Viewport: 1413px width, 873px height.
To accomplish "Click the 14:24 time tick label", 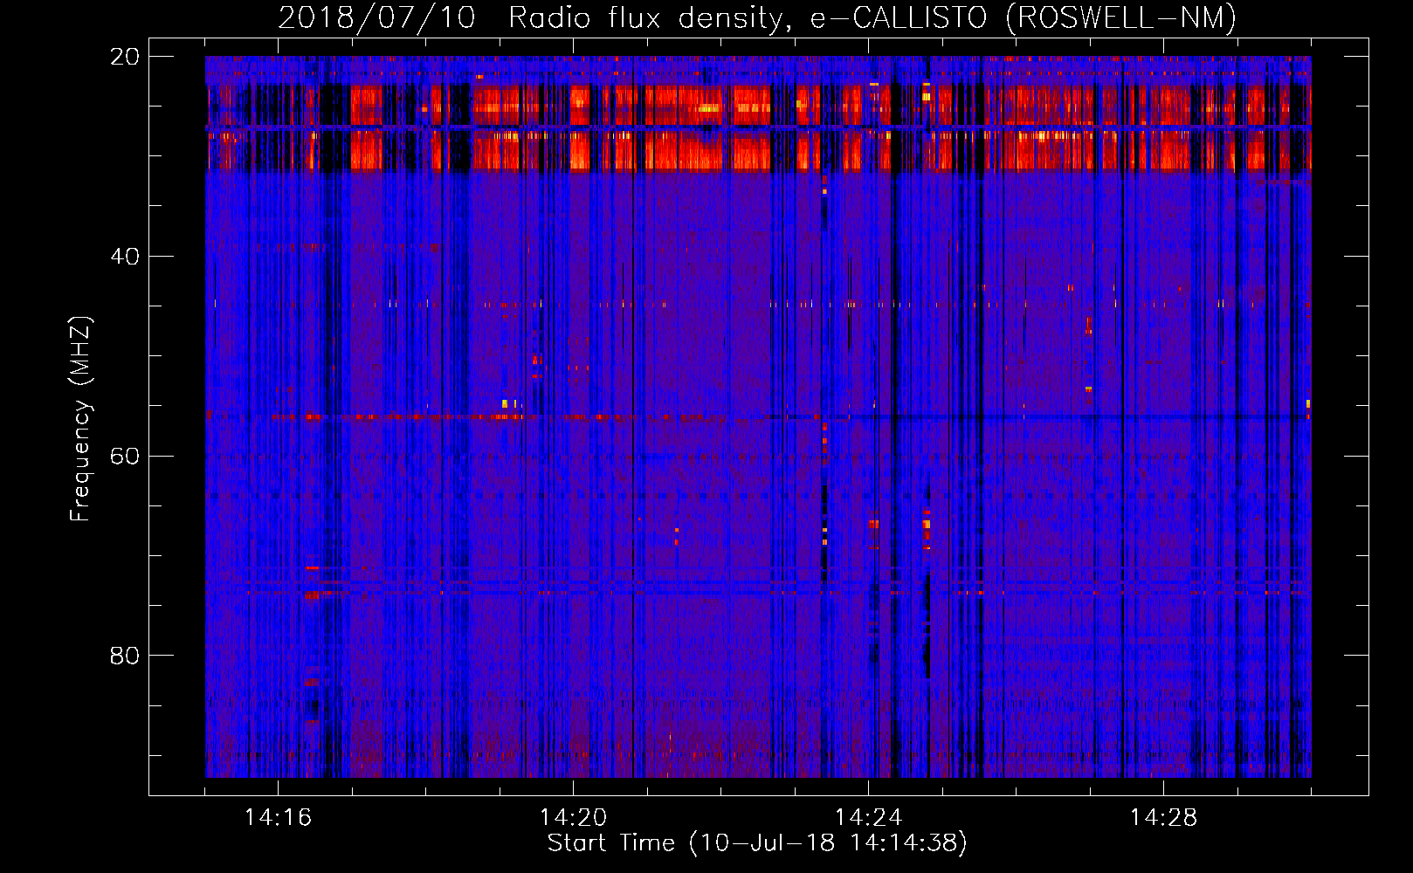I will 868,818.
